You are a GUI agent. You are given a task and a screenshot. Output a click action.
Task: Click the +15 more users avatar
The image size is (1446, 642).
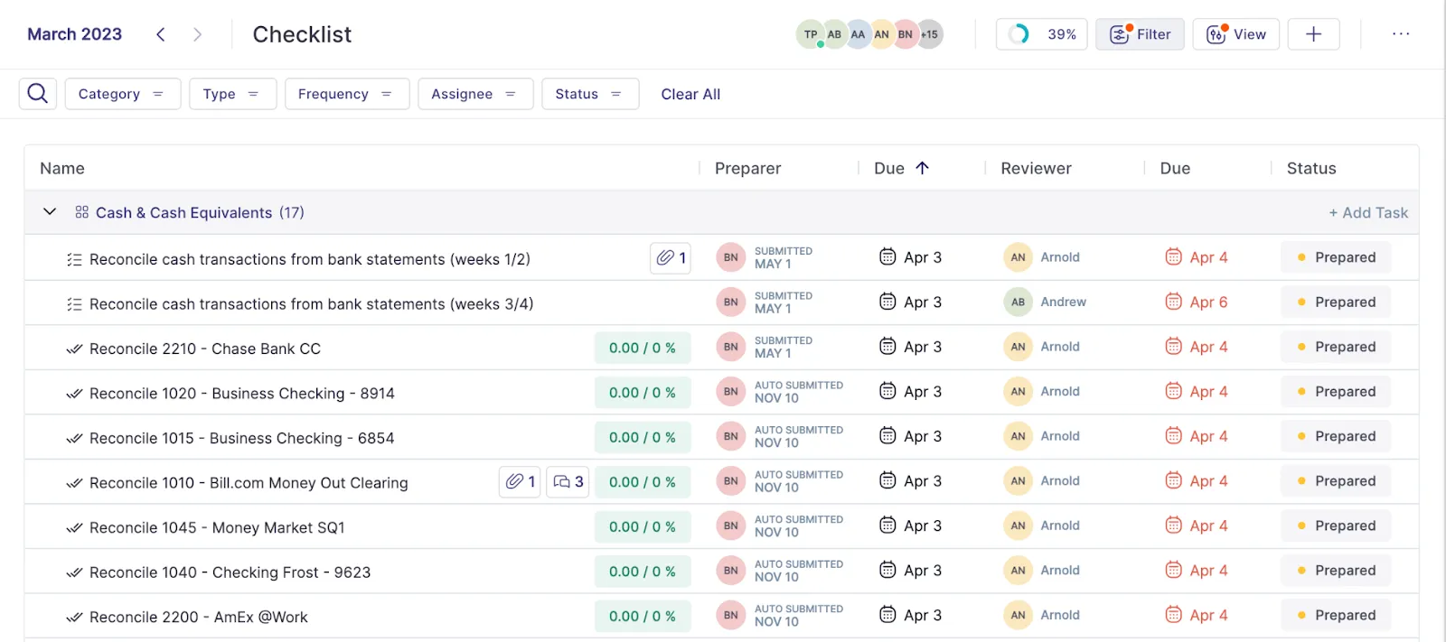point(930,34)
